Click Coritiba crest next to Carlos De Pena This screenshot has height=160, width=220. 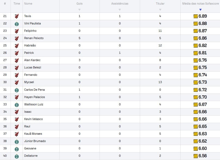17,90
